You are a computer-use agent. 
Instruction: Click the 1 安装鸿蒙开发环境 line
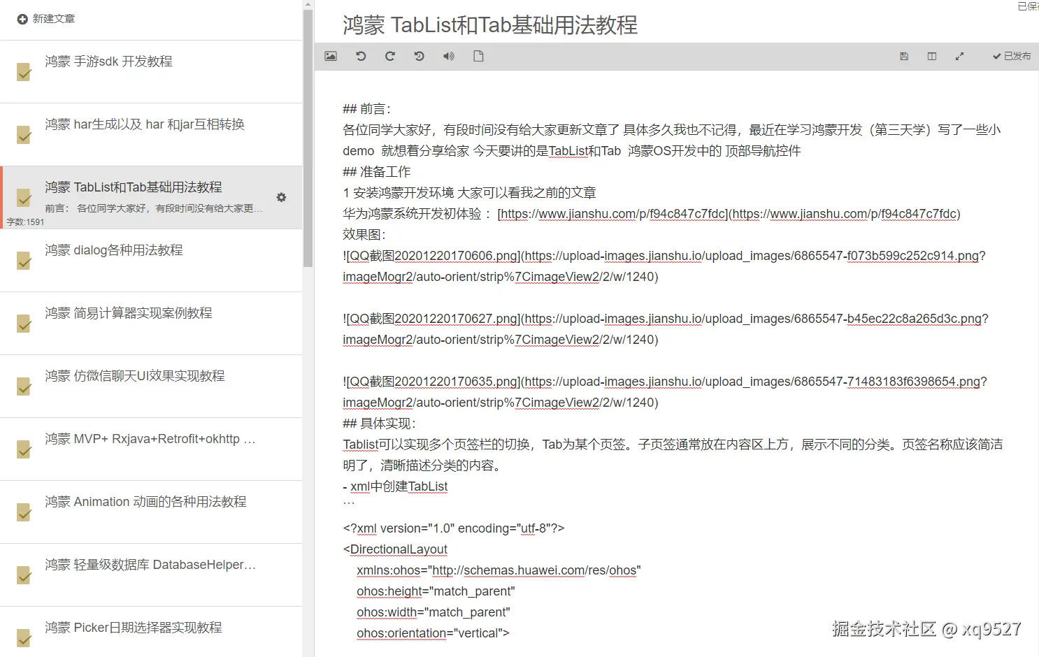click(x=469, y=193)
